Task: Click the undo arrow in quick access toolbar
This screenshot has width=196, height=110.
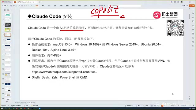Action: tap(24, 5)
